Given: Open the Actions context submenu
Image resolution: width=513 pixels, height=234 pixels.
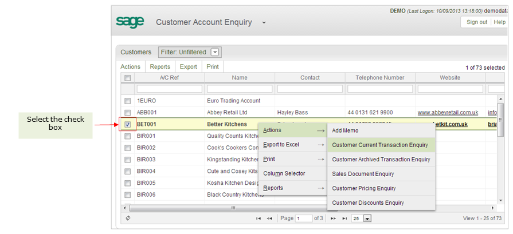Looking at the screenshot, I should pos(293,130).
